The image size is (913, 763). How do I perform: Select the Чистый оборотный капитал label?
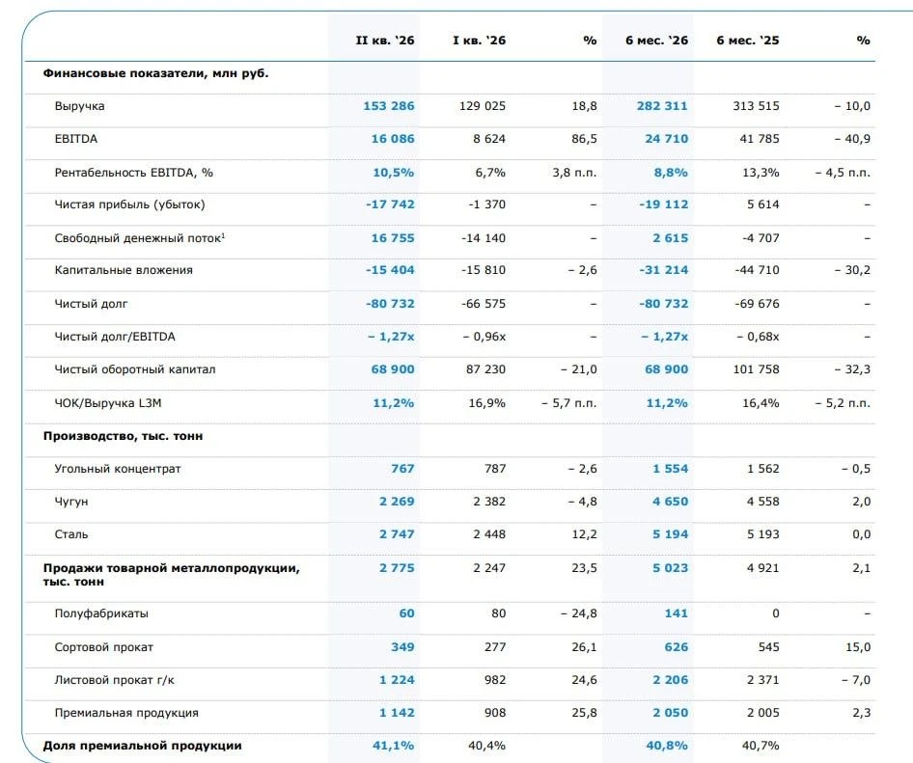[135, 369]
